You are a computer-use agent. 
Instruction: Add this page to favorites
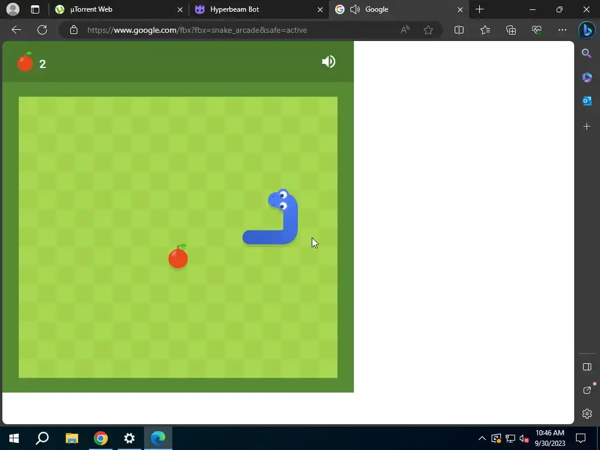click(428, 30)
